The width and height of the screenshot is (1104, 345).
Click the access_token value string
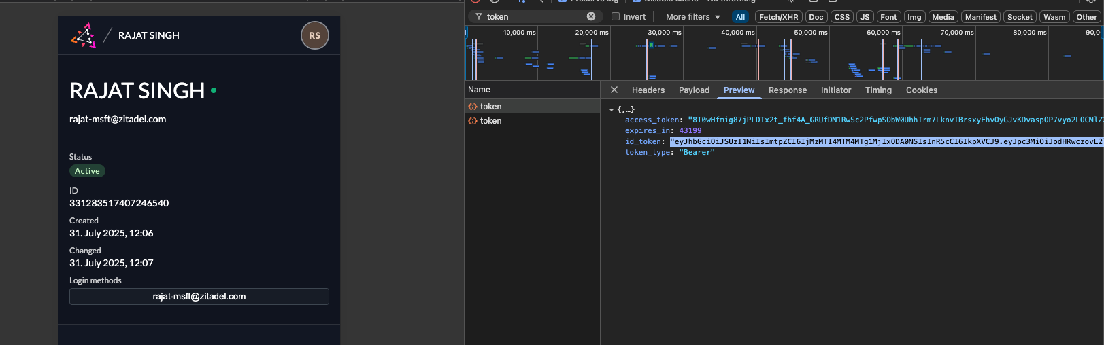pyautogui.click(x=895, y=120)
